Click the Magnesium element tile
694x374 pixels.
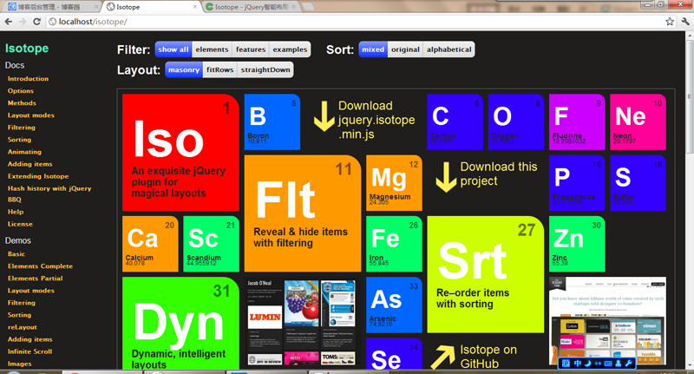pos(394,183)
